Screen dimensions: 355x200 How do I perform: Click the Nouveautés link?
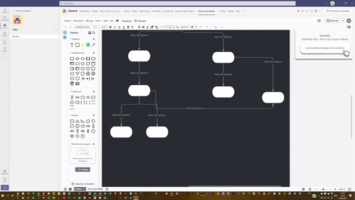click(x=127, y=21)
